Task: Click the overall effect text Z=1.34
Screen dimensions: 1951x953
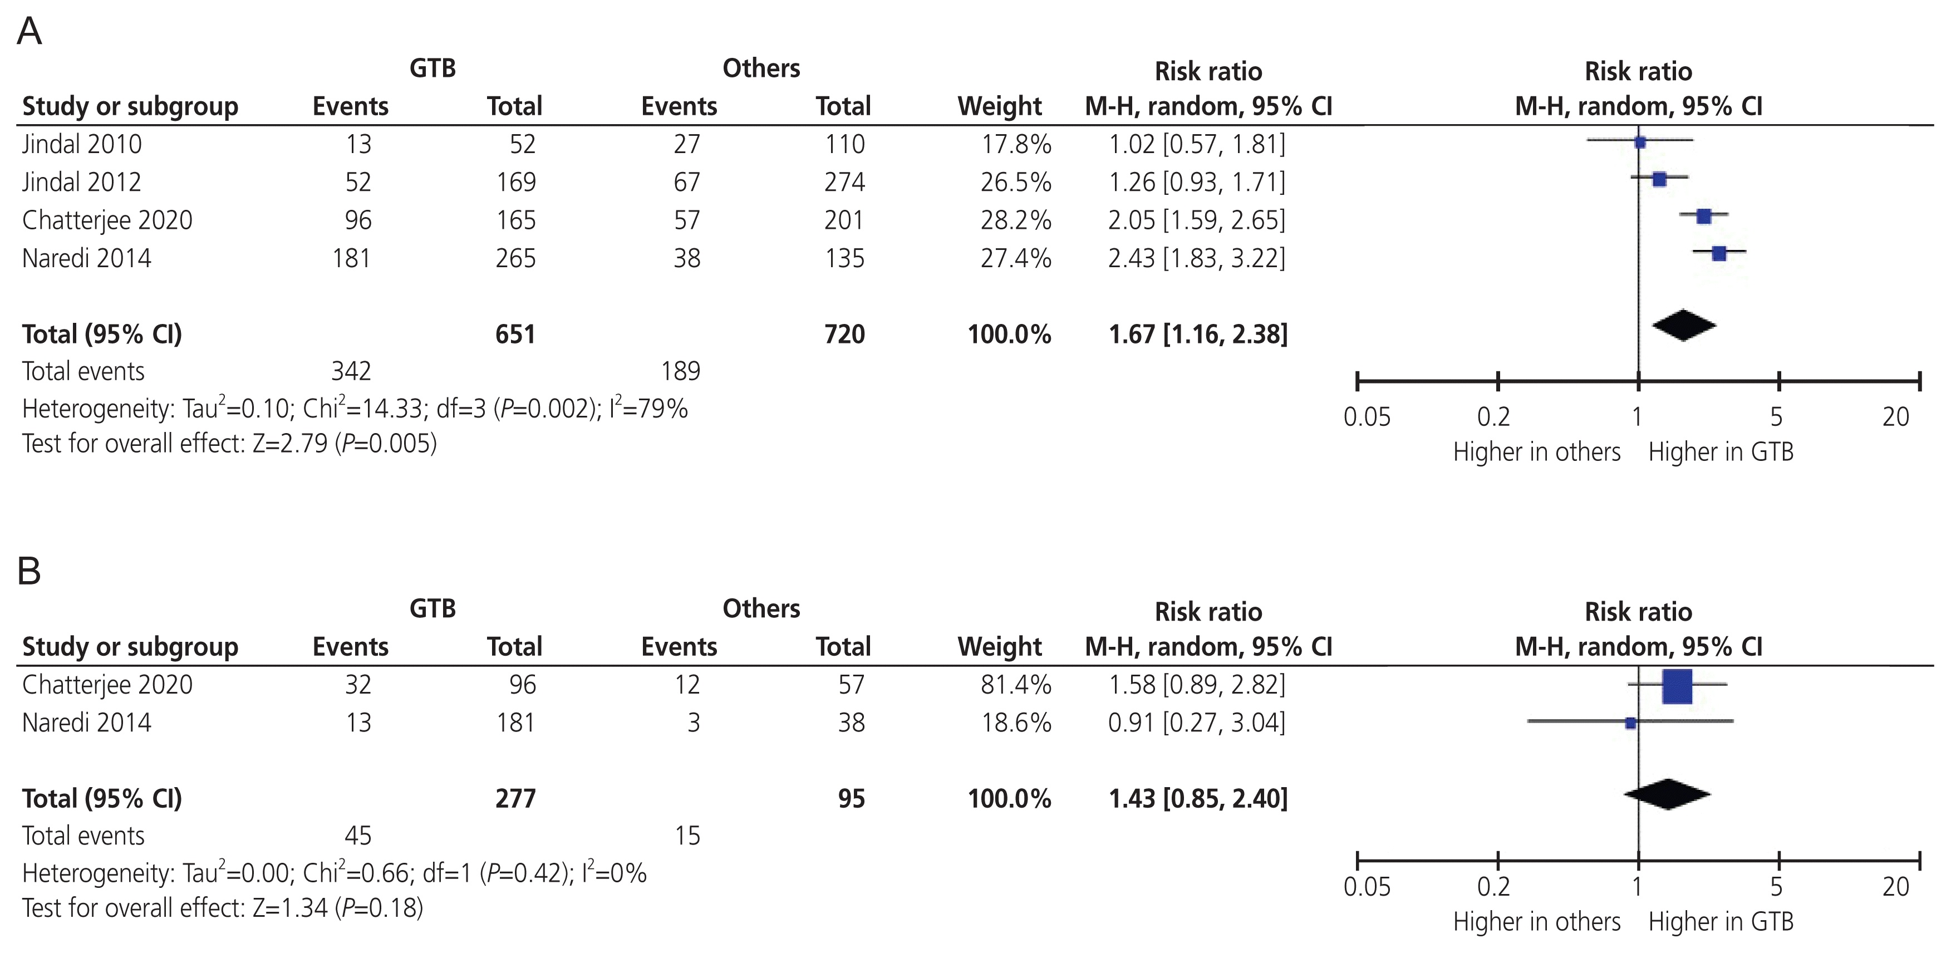Action: click(x=223, y=907)
